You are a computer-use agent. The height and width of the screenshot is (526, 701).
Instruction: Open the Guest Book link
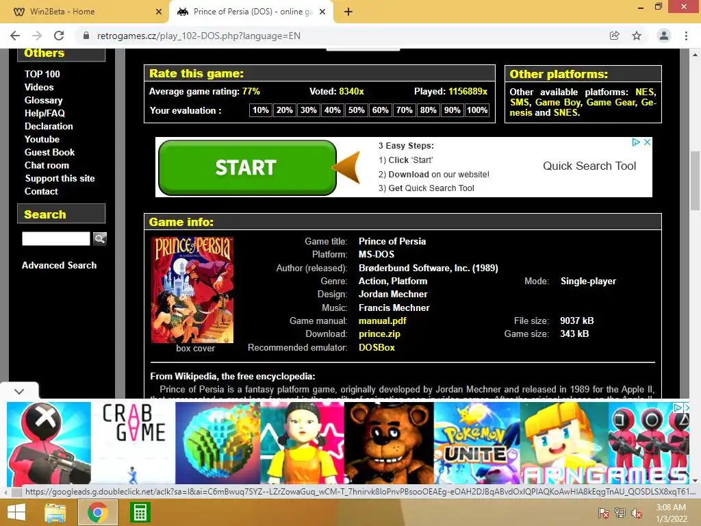tap(49, 152)
